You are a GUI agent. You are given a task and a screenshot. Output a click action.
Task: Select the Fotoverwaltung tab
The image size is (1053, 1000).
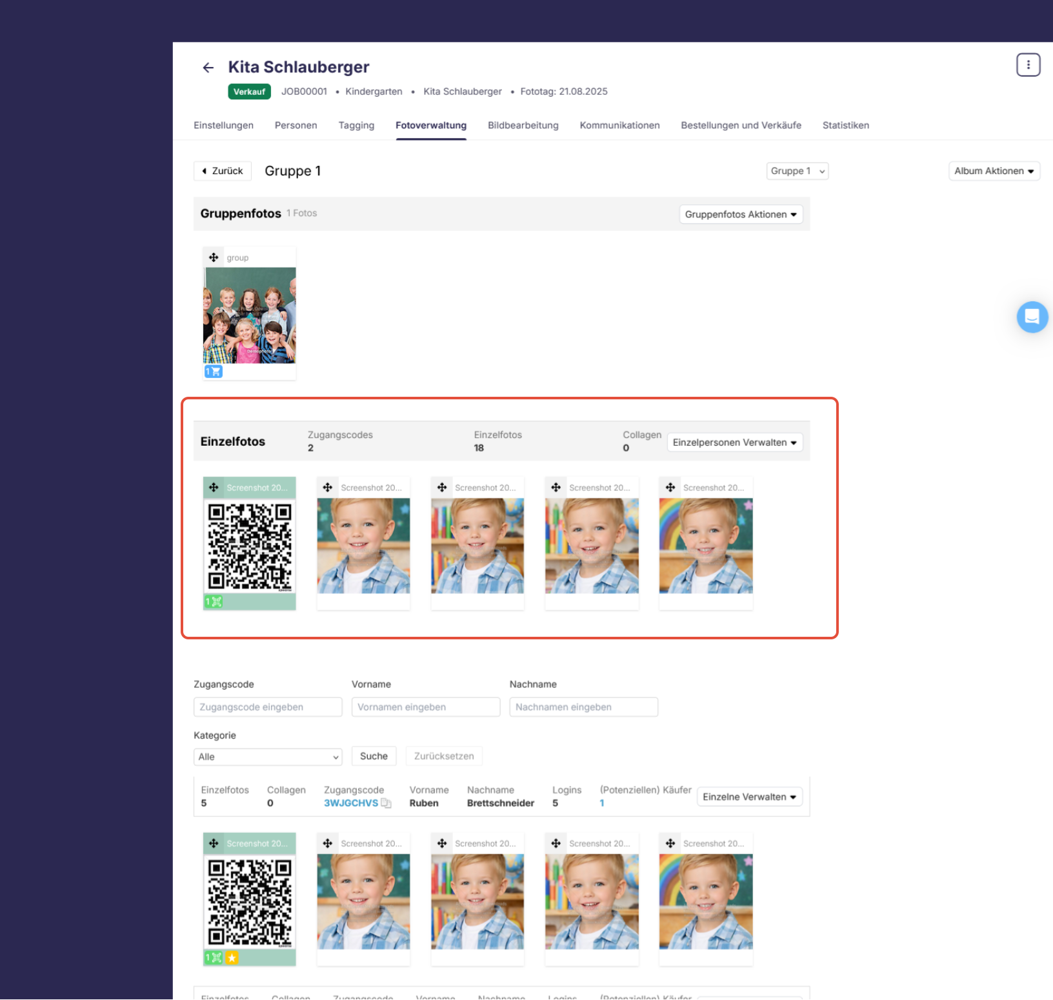(431, 125)
